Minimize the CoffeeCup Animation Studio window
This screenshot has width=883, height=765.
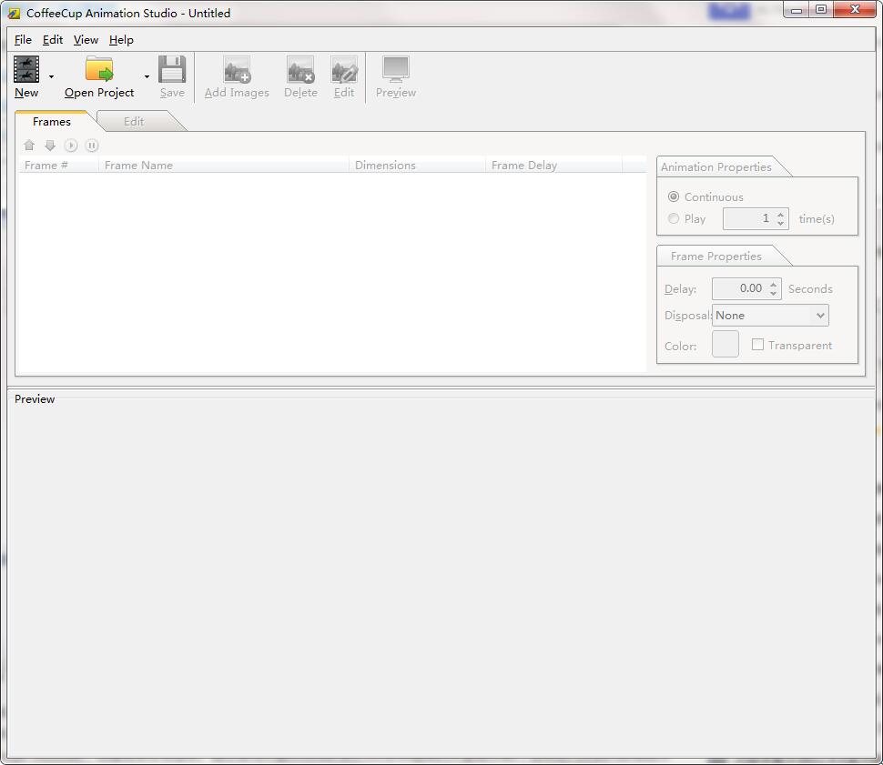click(797, 10)
